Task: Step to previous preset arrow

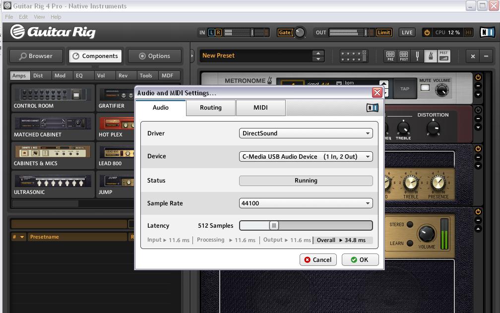Action: click(x=318, y=53)
